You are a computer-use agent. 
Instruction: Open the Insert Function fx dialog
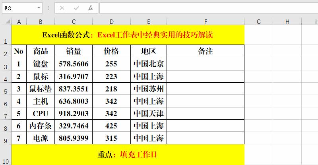(91, 8)
